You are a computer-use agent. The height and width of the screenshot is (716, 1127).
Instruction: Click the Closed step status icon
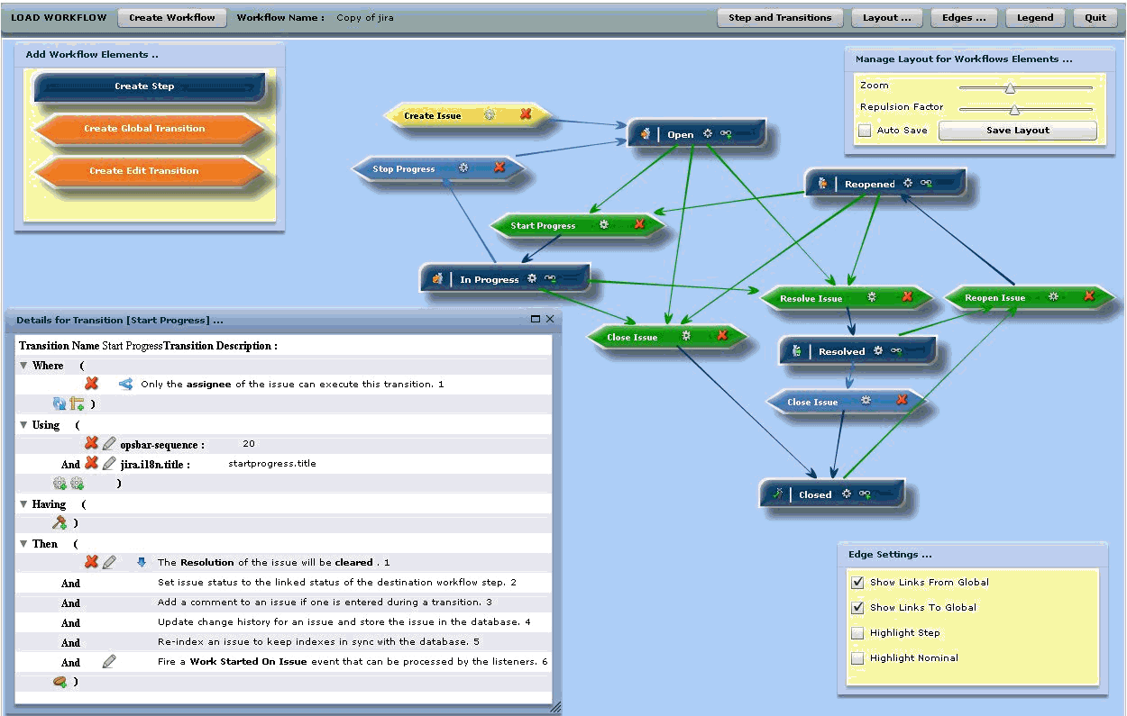coord(779,494)
